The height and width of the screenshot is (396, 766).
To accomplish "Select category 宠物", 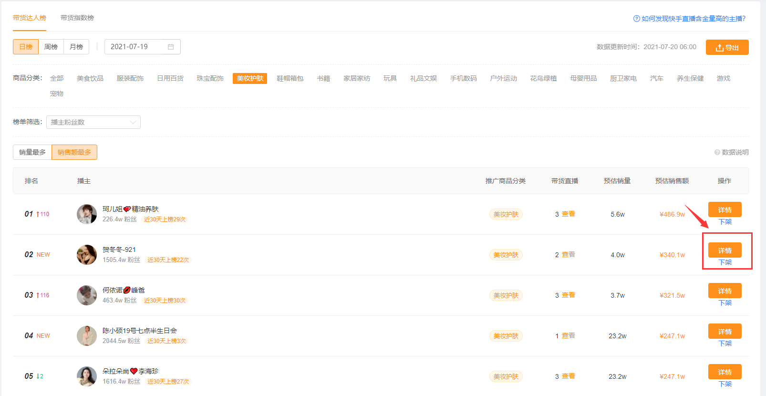I will click(x=57, y=94).
